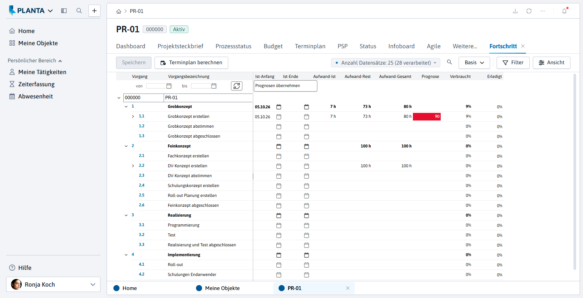Viewport: 583px width, 298px height.
Task: Open the Ronja Koch user menu
Action: click(53, 284)
